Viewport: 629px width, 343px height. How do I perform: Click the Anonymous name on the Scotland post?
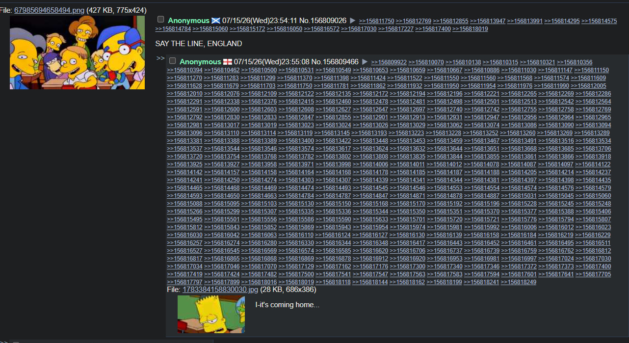[x=188, y=21]
